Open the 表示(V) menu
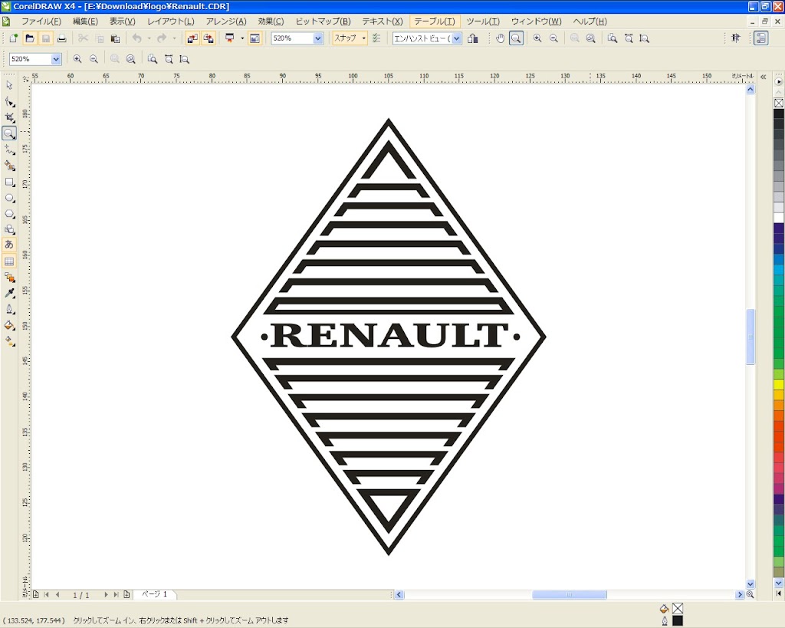This screenshot has width=785, height=628. tap(122, 21)
